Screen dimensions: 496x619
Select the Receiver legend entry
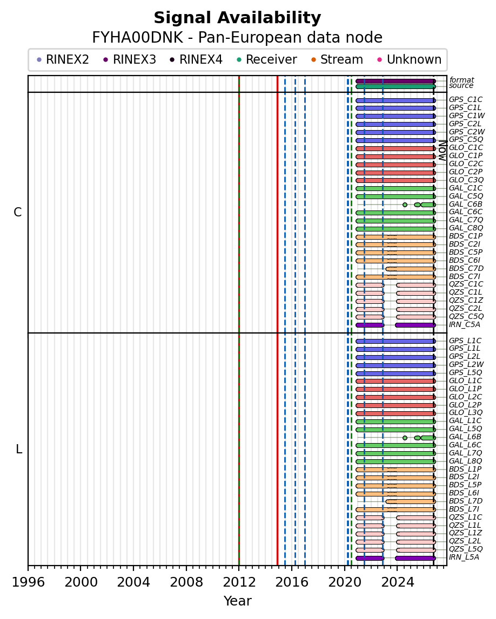[267, 59]
